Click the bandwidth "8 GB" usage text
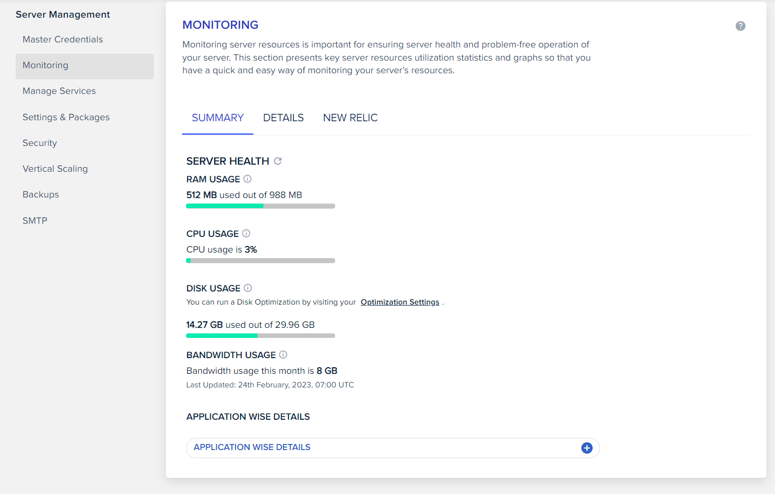775x494 pixels. tap(327, 371)
